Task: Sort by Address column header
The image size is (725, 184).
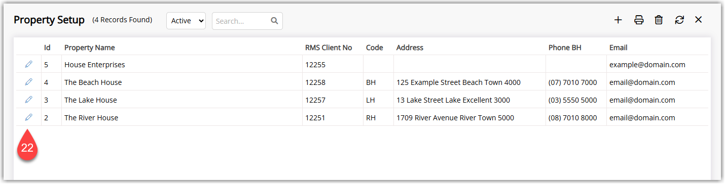Action: click(410, 48)
